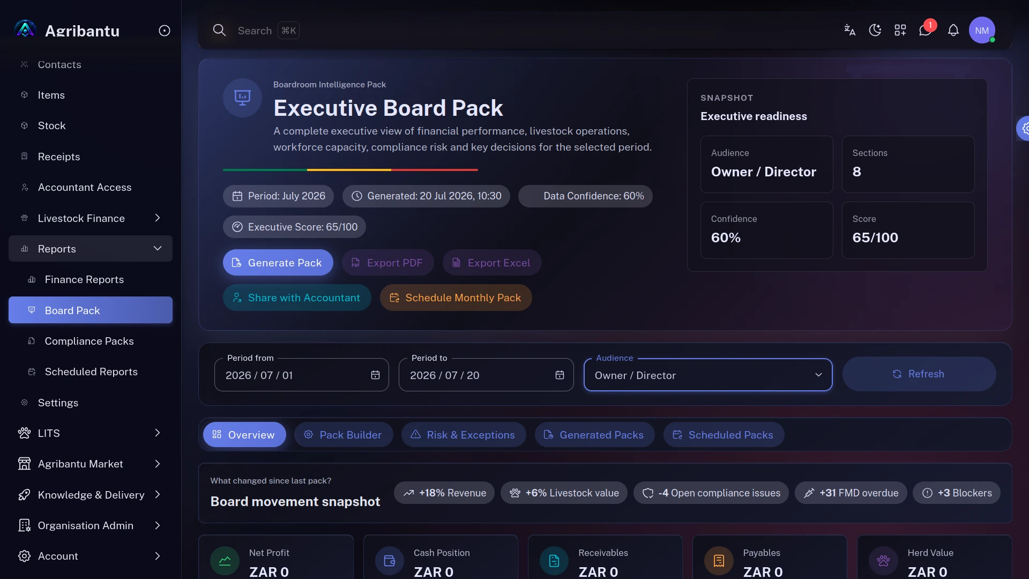This screenshot has width=1029, height=579.
Task: Click the Executive Score: 65/100 chip
Action: click(294, 227)
